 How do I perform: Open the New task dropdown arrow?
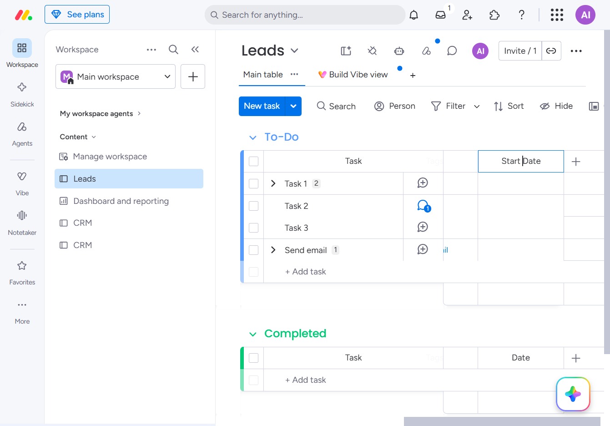tap(293, 106)
